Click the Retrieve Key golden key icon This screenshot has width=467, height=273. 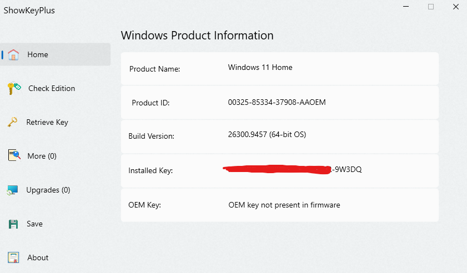coord(13,122)
